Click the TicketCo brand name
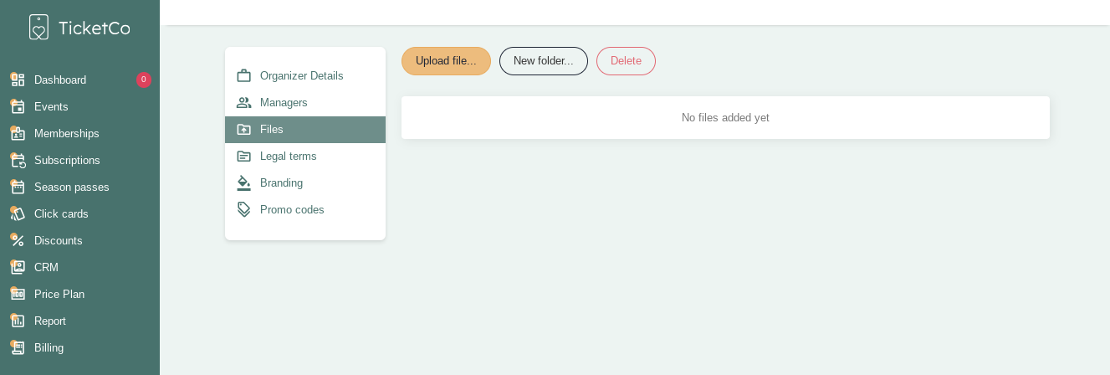 [95, 28]
